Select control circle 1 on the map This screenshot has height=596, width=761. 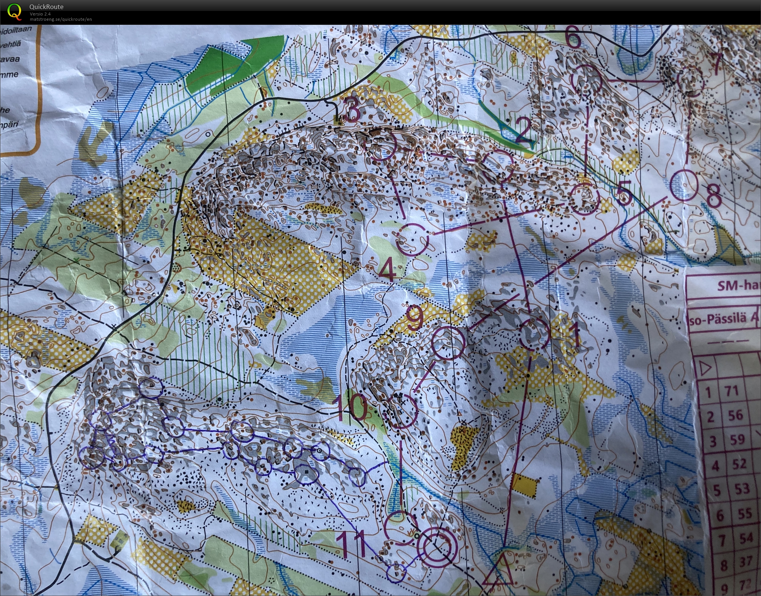tap(534, 334)
